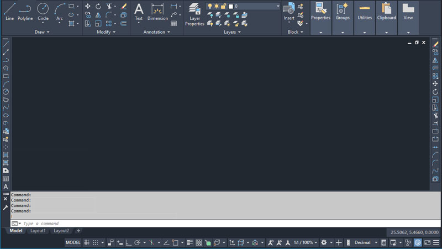442x249 pixels.
Task: Click the Move tool in Modify panel
Action: coord(87,7)
